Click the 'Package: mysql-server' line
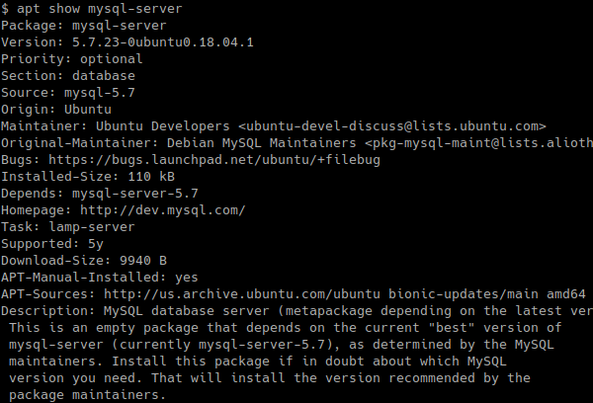This screenshot has height=403, width=593. point(84,26)
